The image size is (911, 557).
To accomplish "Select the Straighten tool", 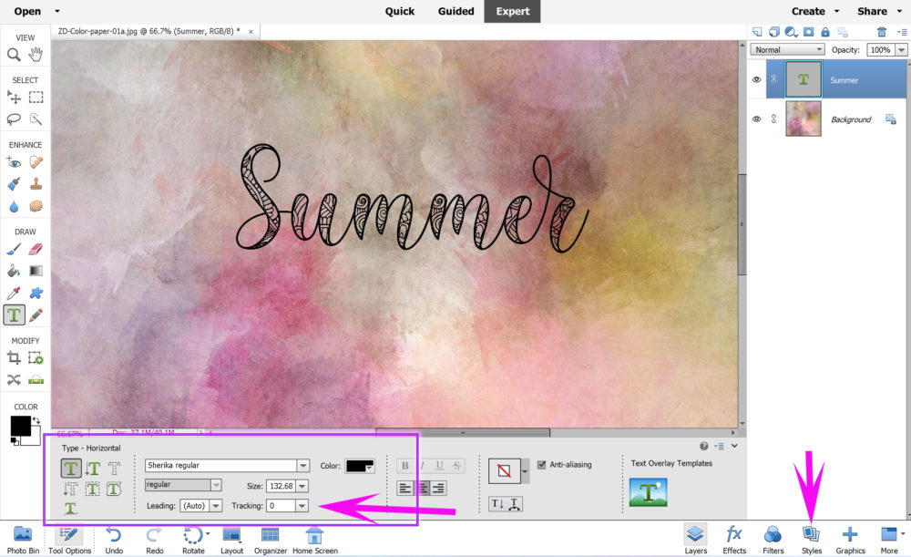I will point(36,380).
